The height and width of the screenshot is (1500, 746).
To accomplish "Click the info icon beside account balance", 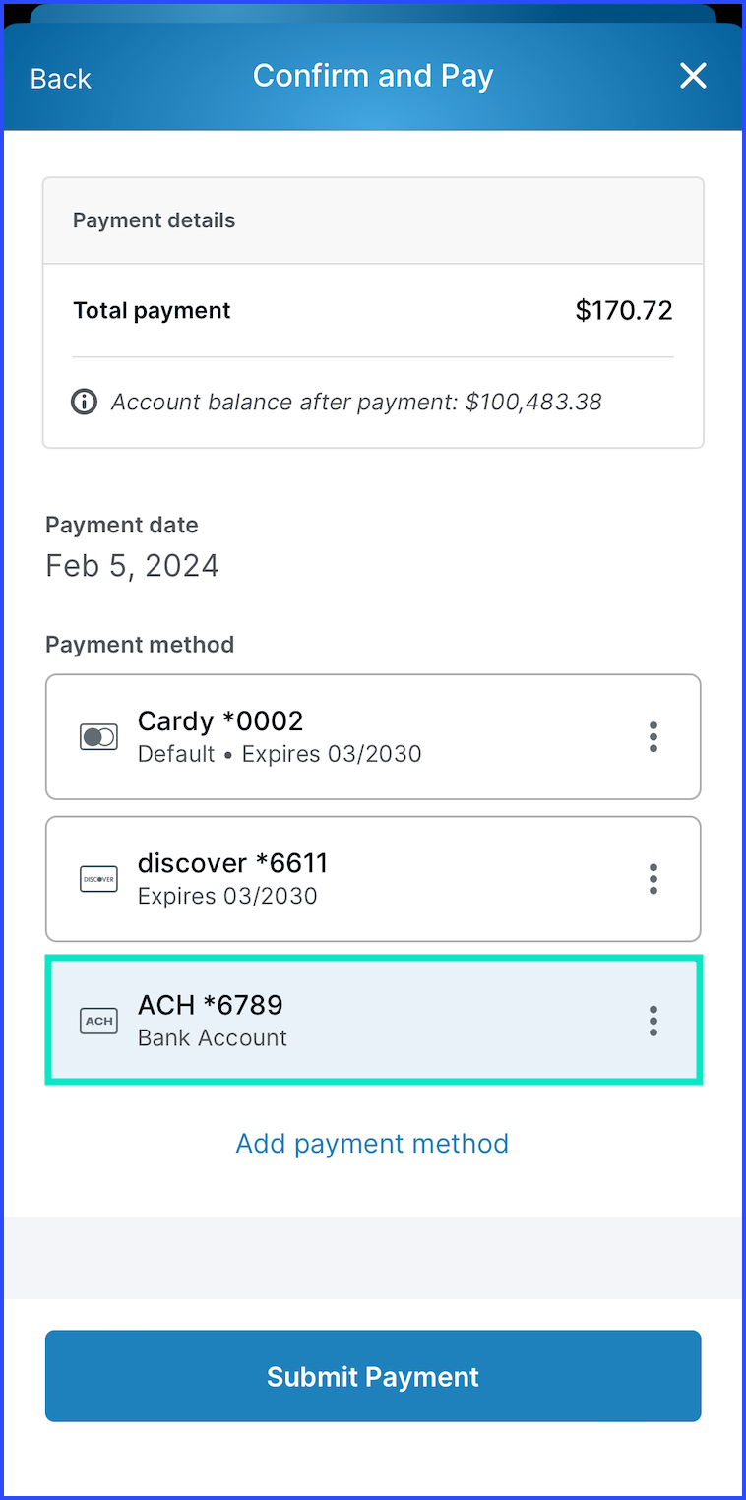I will click(85, 402).
